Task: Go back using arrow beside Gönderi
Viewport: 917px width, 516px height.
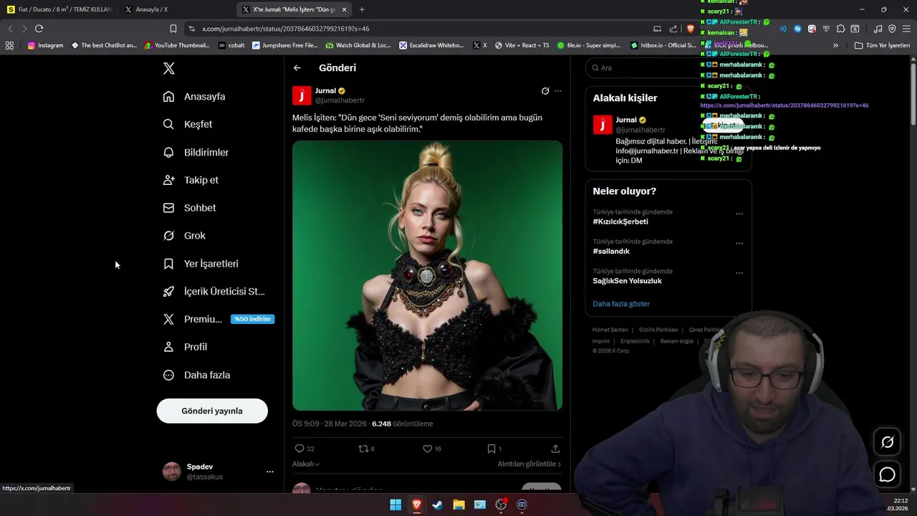Action: 297,68
